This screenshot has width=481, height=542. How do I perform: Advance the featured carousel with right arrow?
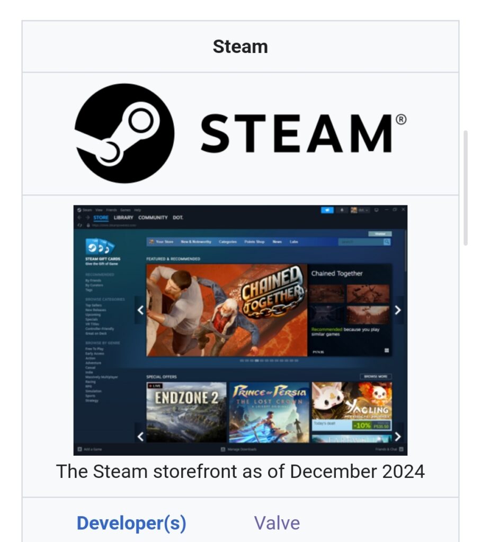coord(398,310)
